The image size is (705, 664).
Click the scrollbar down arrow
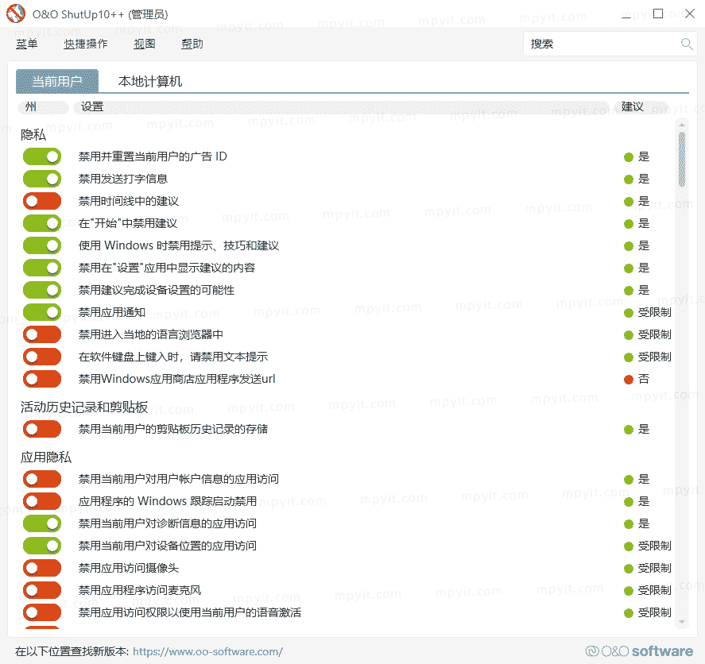pos(682,622)
